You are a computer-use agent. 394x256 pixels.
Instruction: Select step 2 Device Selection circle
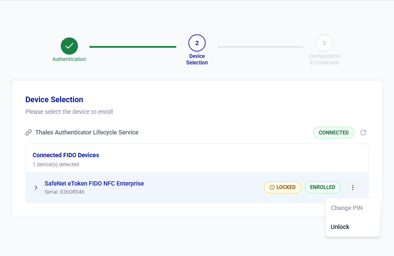click(197, 43)
